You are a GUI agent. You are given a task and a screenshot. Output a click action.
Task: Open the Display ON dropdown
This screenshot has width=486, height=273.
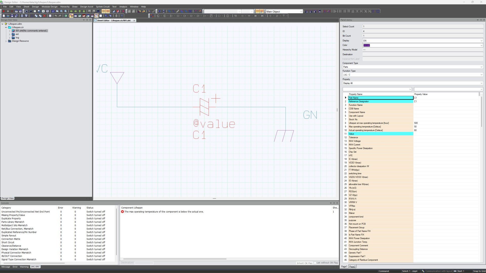pyautogui.click(x=481, y=41)
